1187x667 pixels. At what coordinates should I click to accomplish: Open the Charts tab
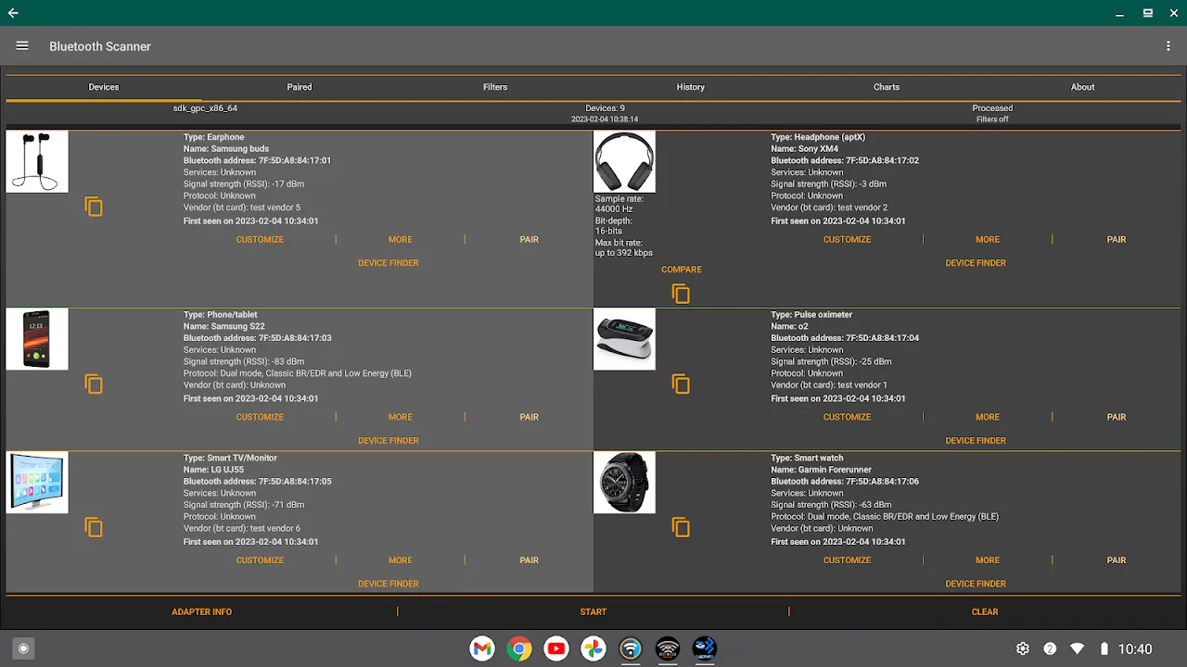887,87
